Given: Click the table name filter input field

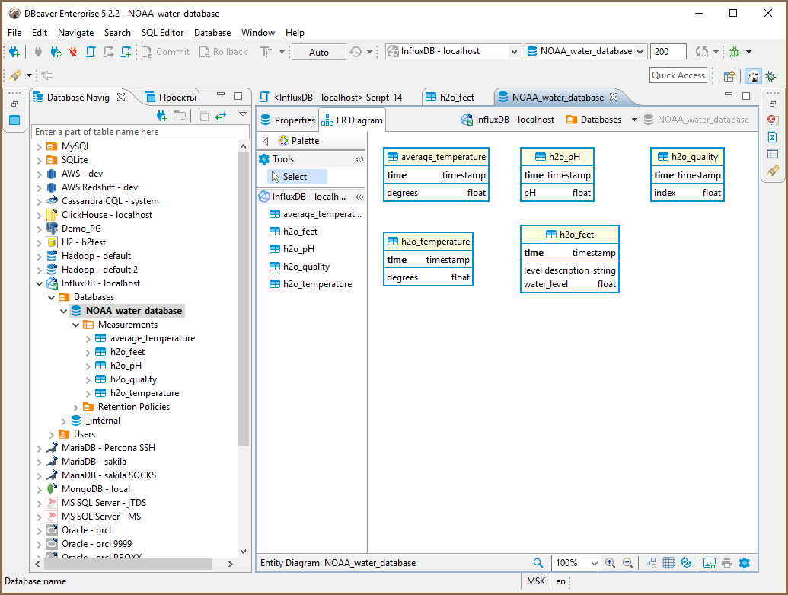Looking at the screenshot, I should 141,132.
